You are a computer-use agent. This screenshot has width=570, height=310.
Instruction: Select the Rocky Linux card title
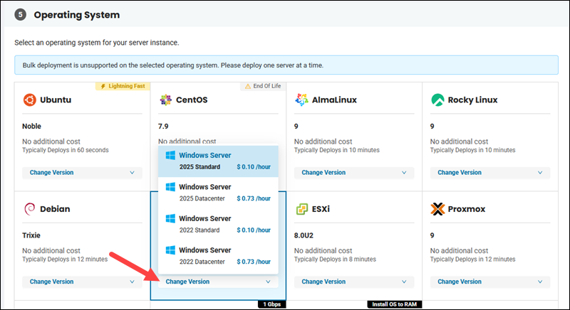coord(472,100)
